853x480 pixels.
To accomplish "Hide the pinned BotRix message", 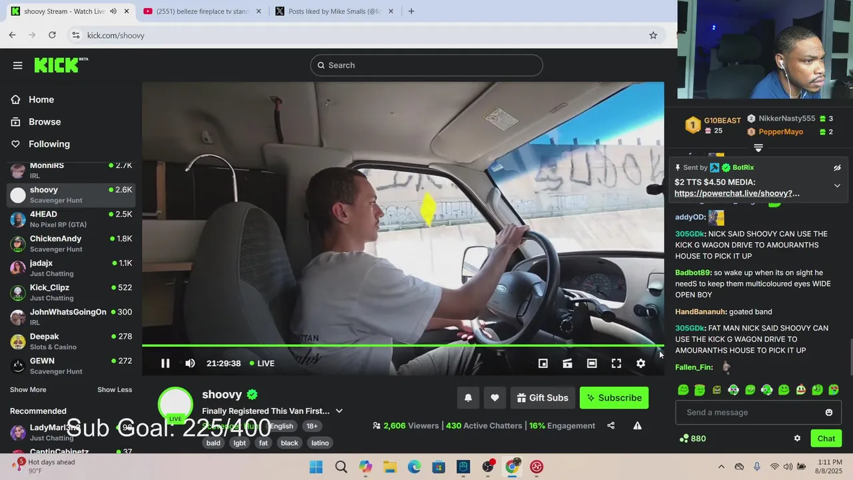I will pyautogui.click(x=837, y=168).
